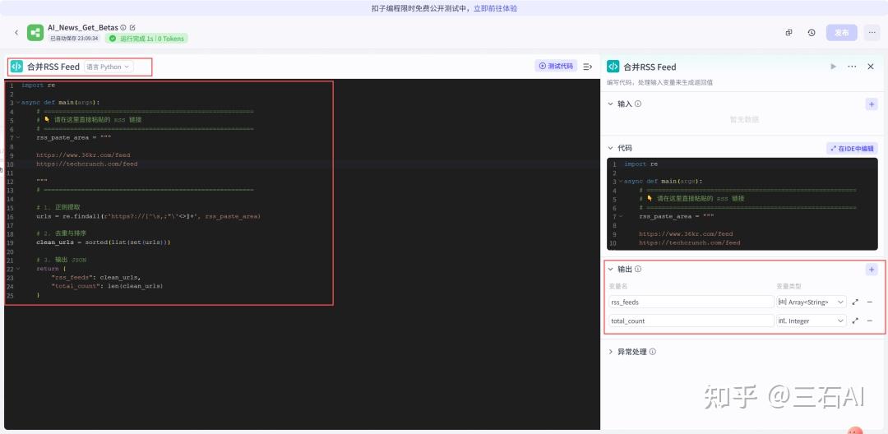Open the language Python dropdown

109,67
